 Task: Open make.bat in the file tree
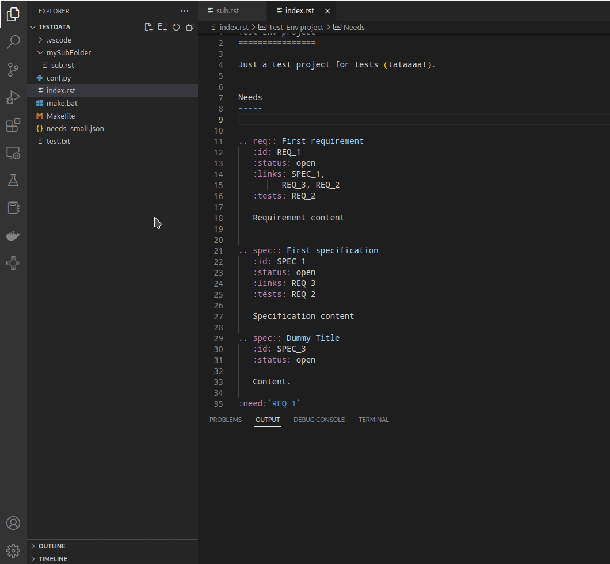click(x=112, y=103)
